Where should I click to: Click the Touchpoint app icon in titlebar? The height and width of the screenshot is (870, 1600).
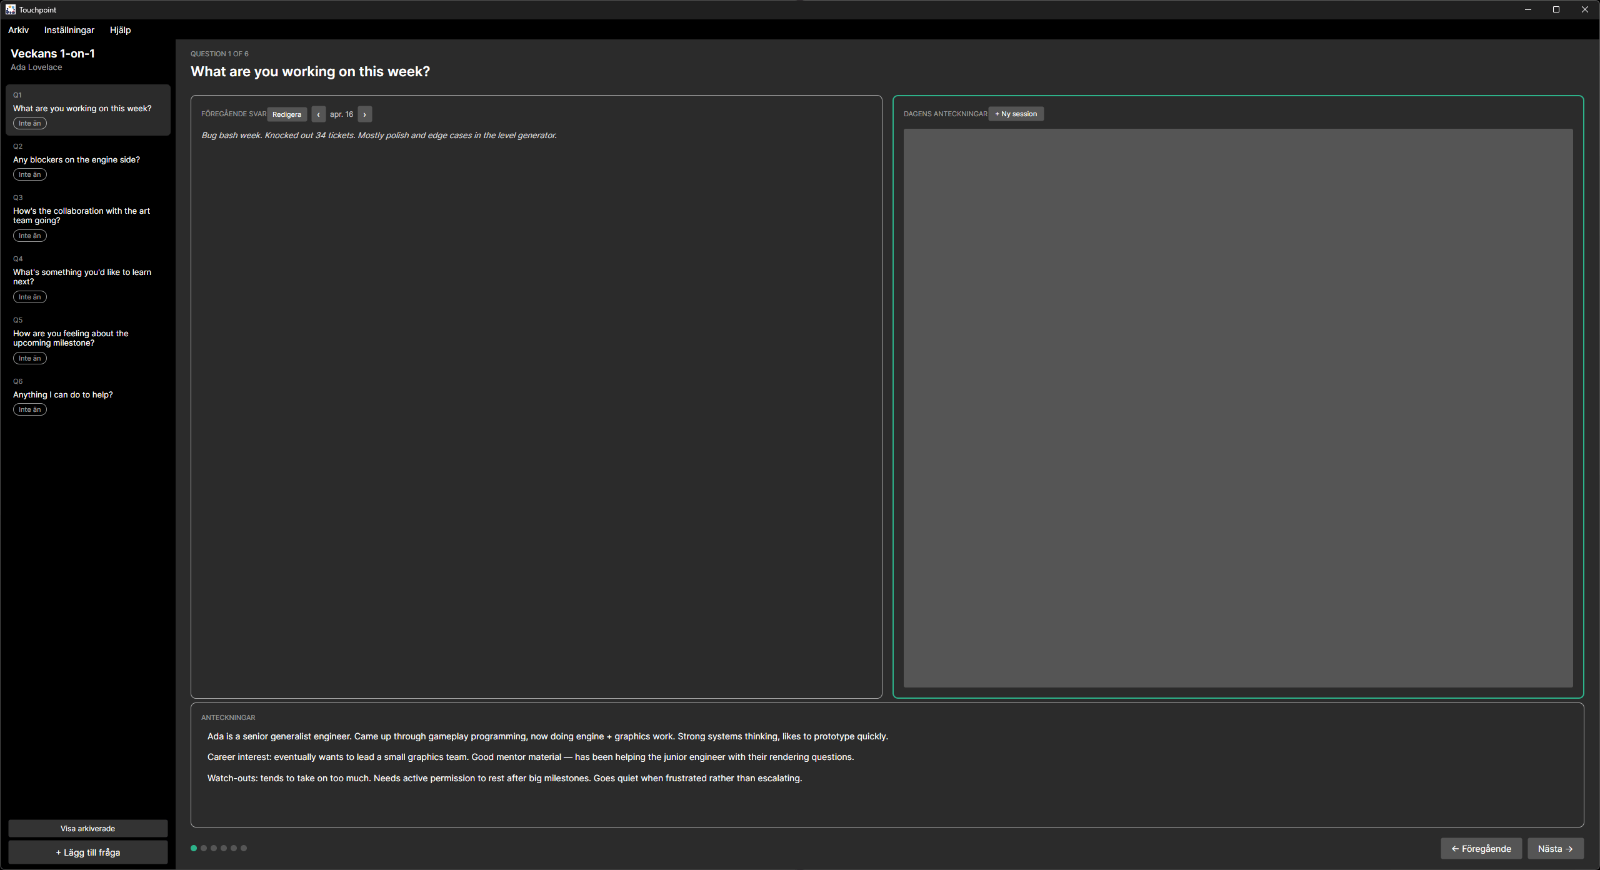click(11, 9)
